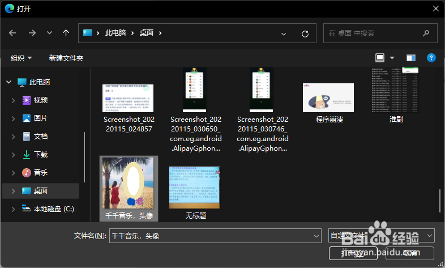The height and width of the screenshot is (268, 445).
Task: Click the 文件名 input field
Action: [x=215, y=236]
